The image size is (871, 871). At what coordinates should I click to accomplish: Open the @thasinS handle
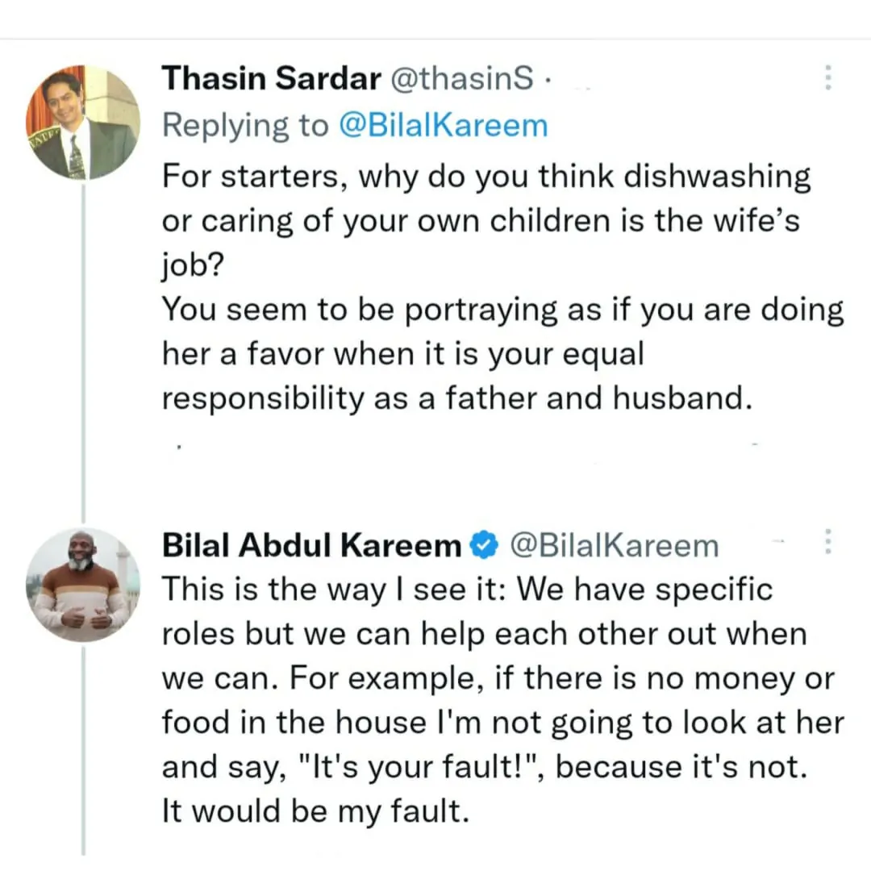pos(462,78)
